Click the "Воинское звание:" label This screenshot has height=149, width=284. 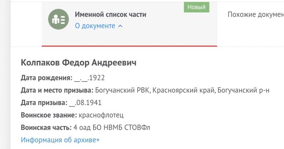click(x=49, y=115)
